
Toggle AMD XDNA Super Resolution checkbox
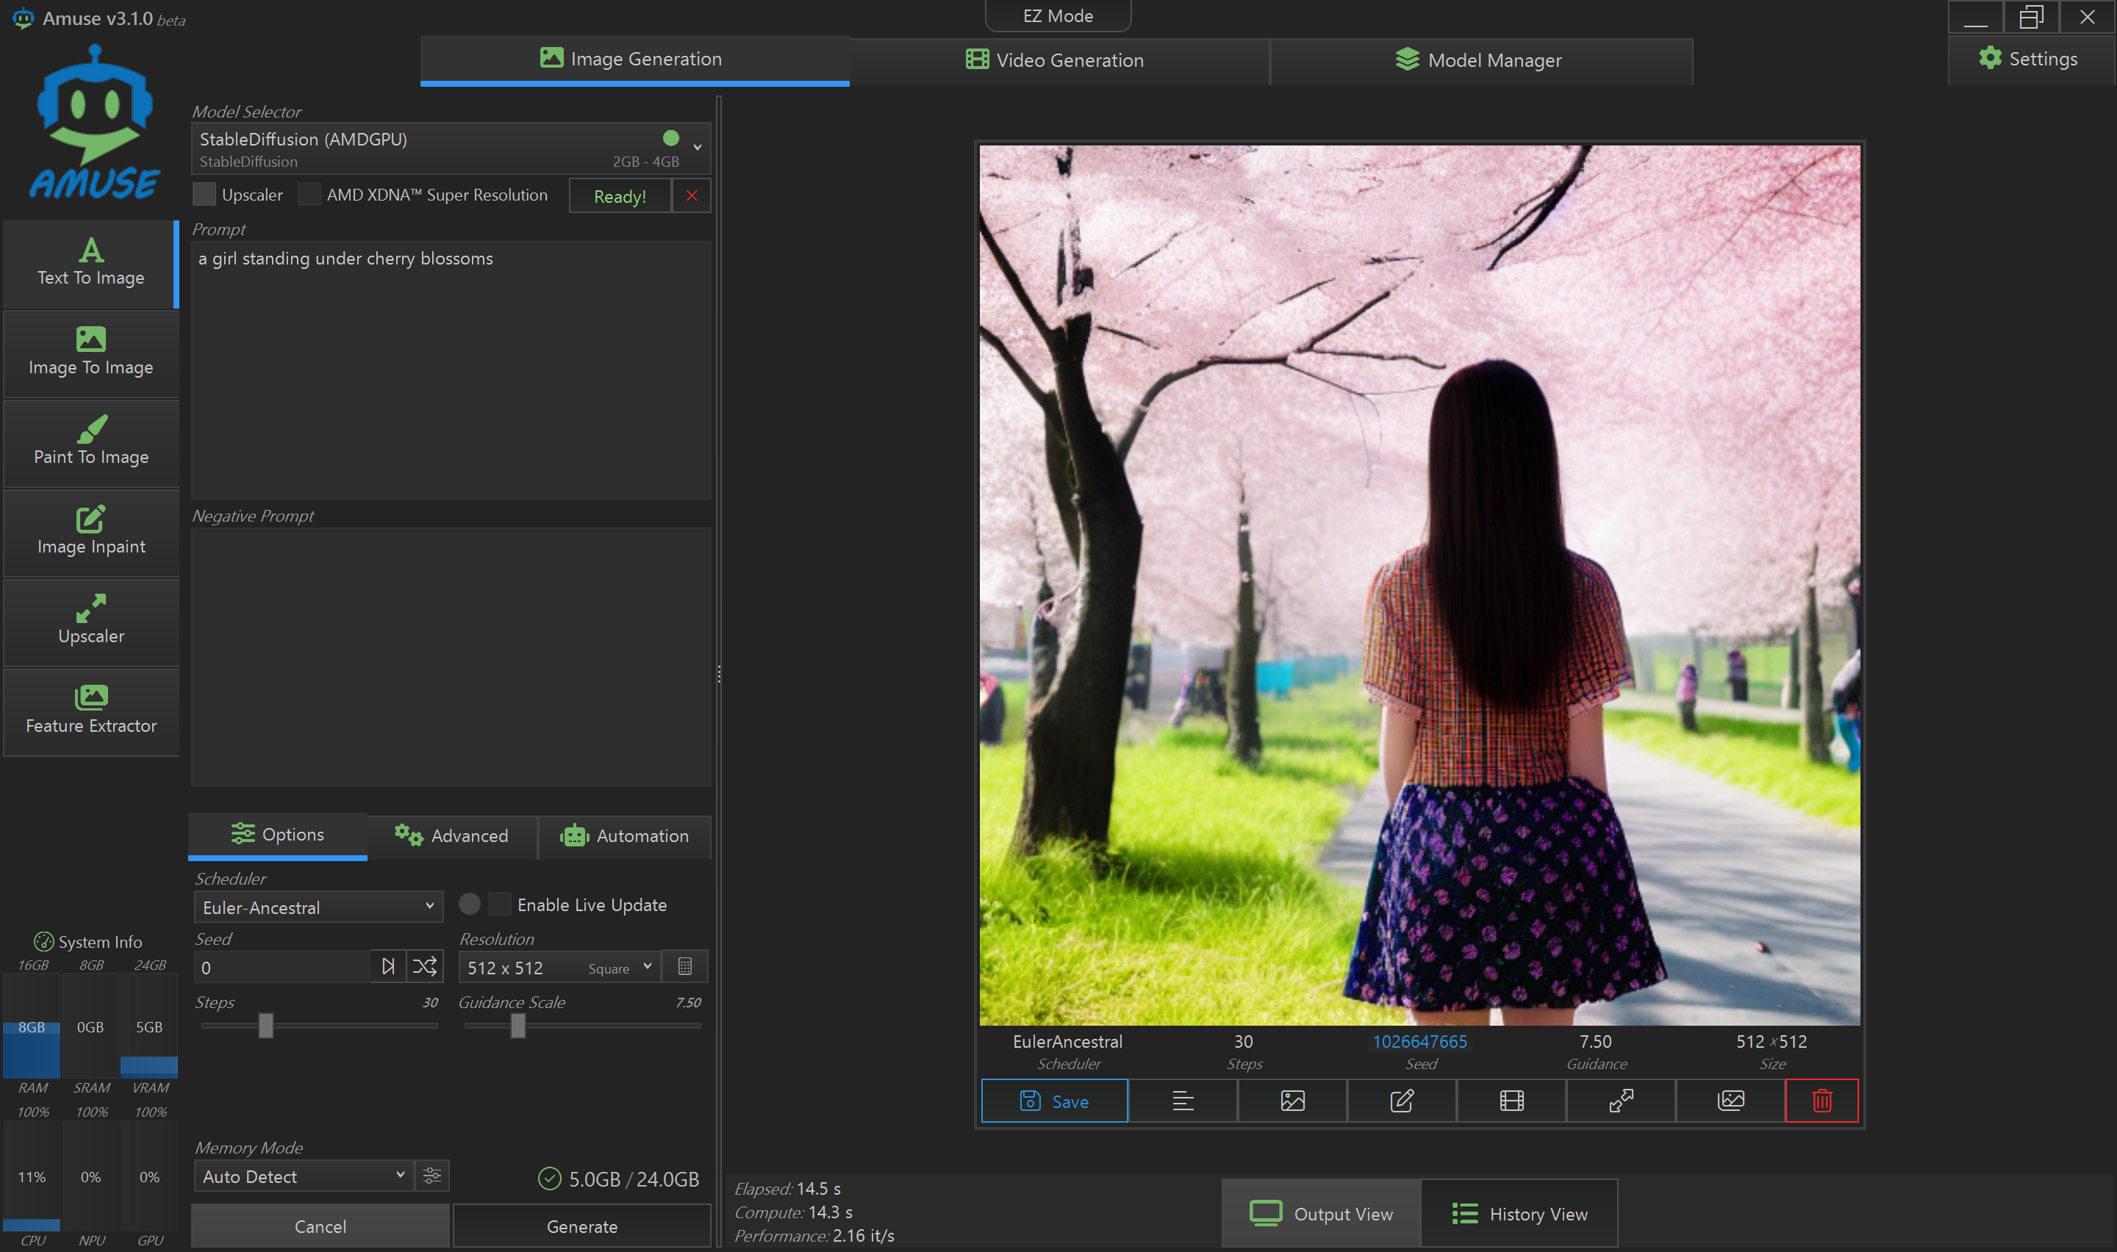[x=309, y=195]
